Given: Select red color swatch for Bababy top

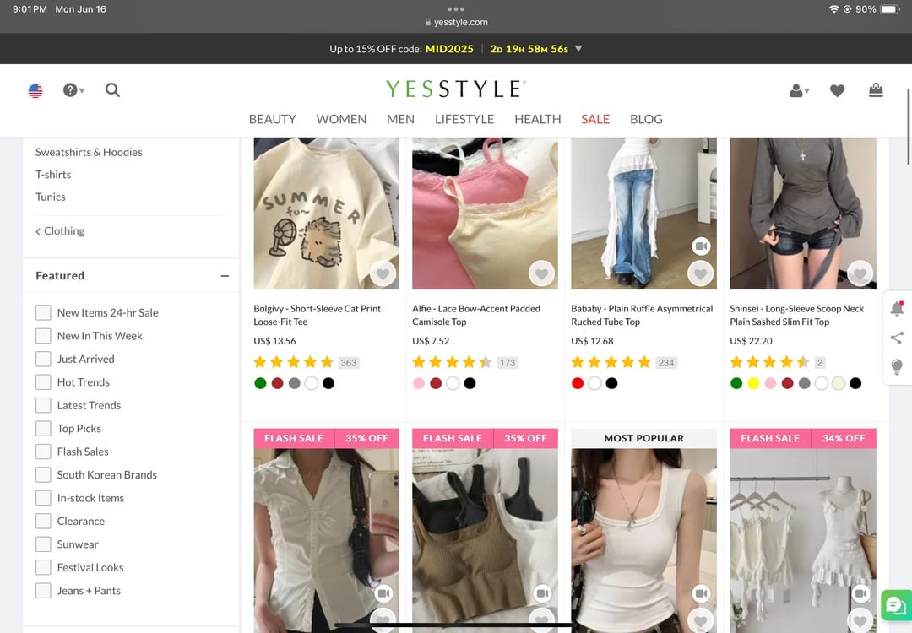Looking at the screenshot, I should [x=578, y=383].
